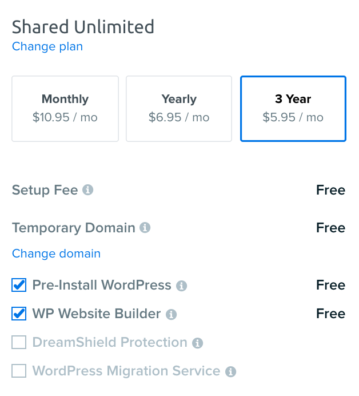Uncheck the Pre-Install WordPress checkbox
Viewport: 359px width, 396px height.
19,285
